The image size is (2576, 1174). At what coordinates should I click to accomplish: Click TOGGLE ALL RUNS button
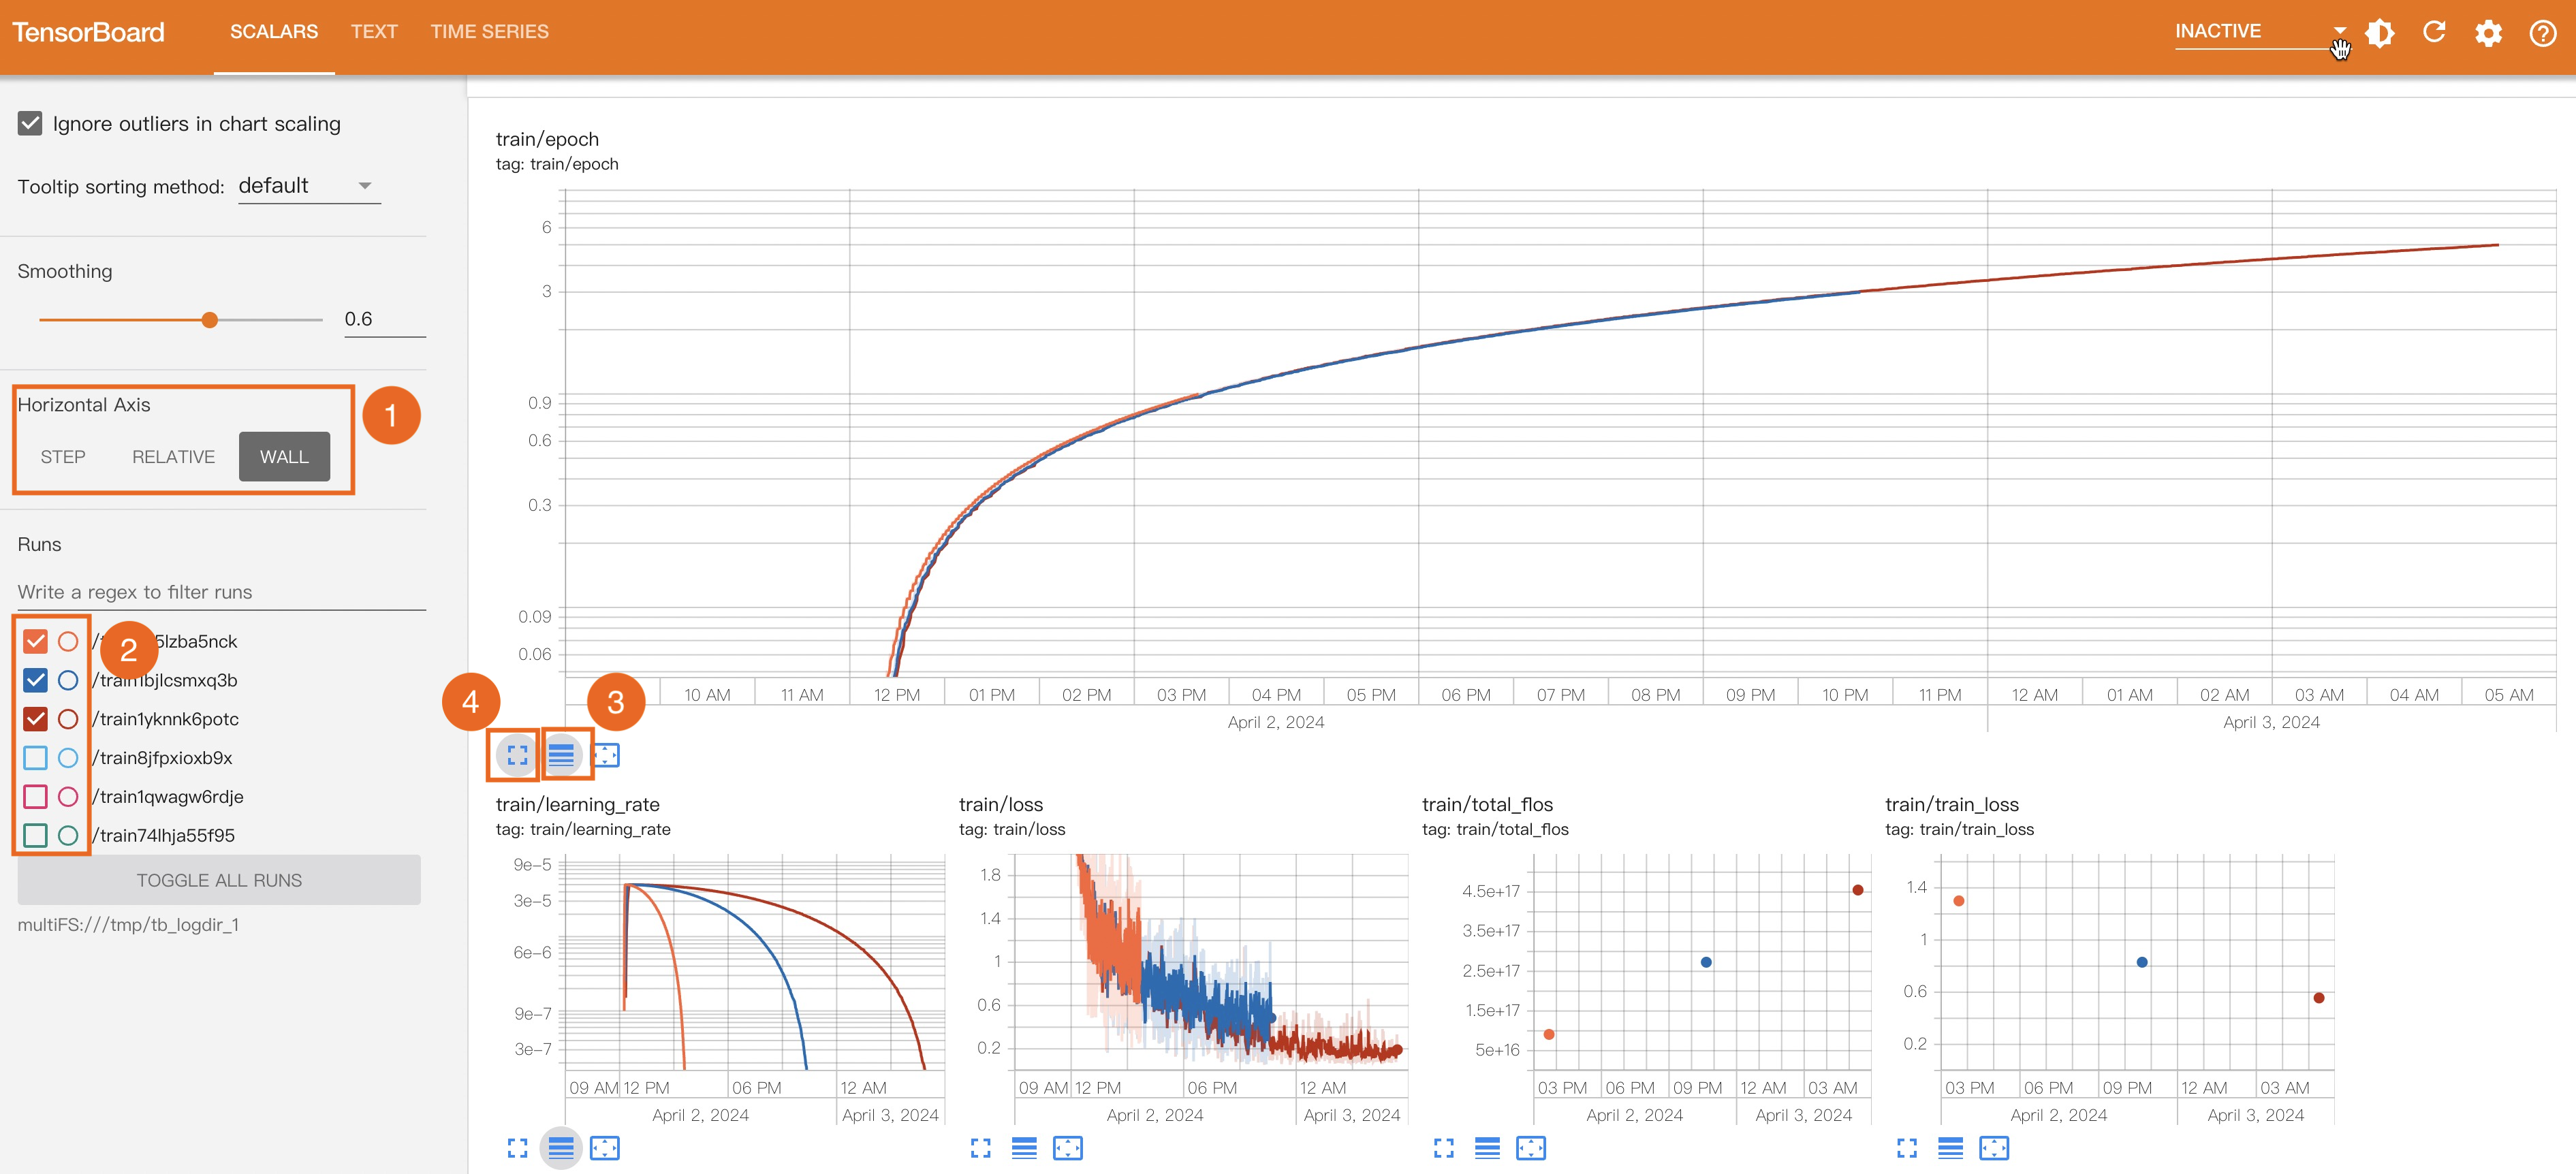(x=219, y=880)
